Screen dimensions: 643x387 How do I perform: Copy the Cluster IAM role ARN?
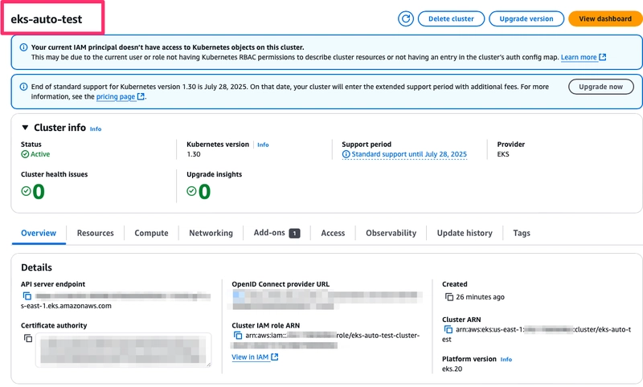click(x=237, y=336)
